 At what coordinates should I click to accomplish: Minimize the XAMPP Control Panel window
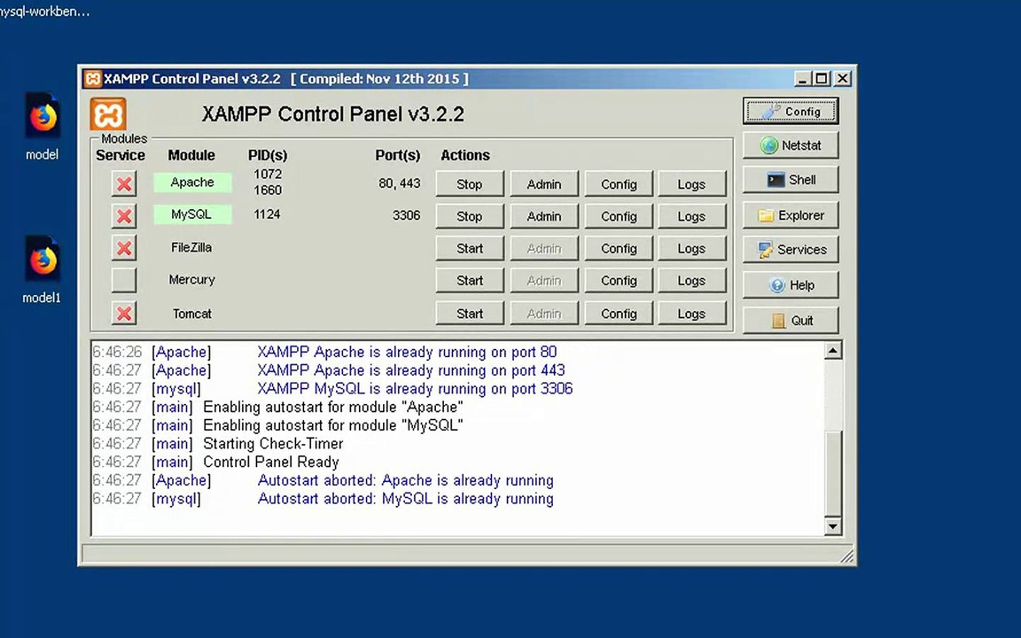(803, 79)
